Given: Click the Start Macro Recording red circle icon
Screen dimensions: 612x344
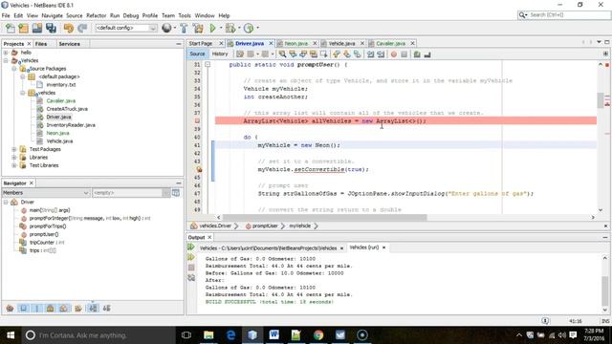Looking at the screenshot, I should tap(394, 54).
